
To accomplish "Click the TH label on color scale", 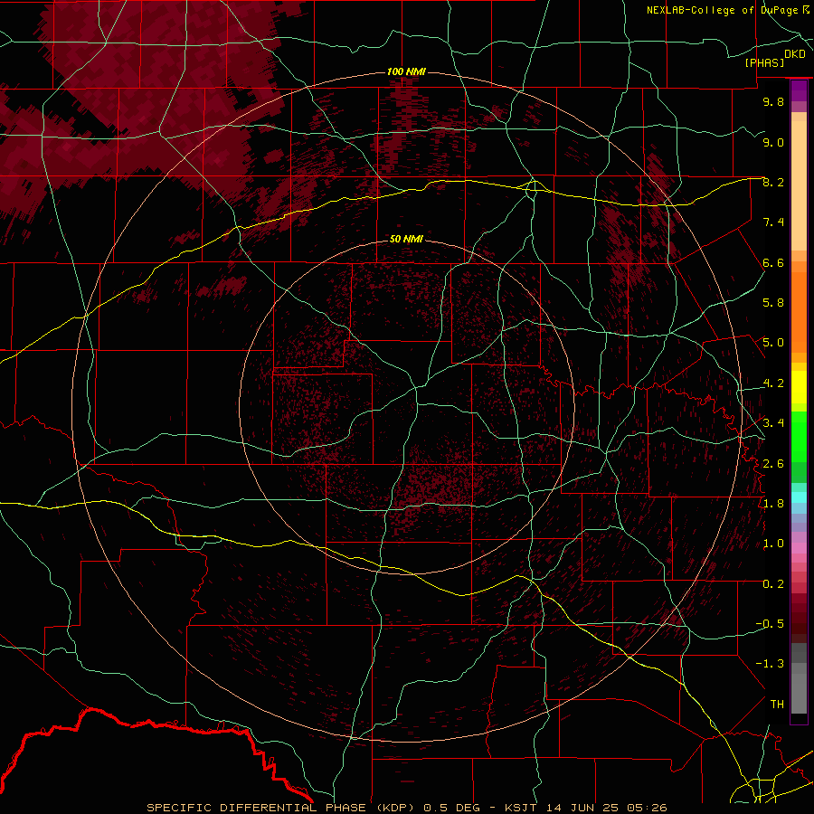I will tap(777, 704).
